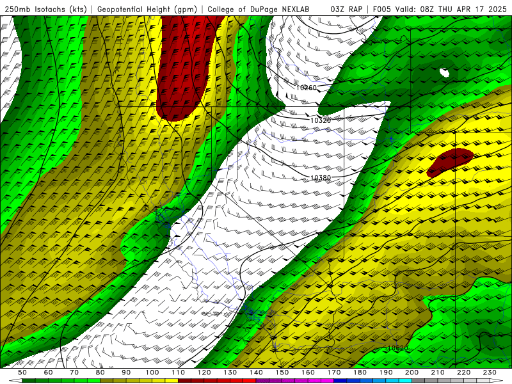Click the small dark red jet maximum on right
Screen dimensions: 512x384
point(450,163)
